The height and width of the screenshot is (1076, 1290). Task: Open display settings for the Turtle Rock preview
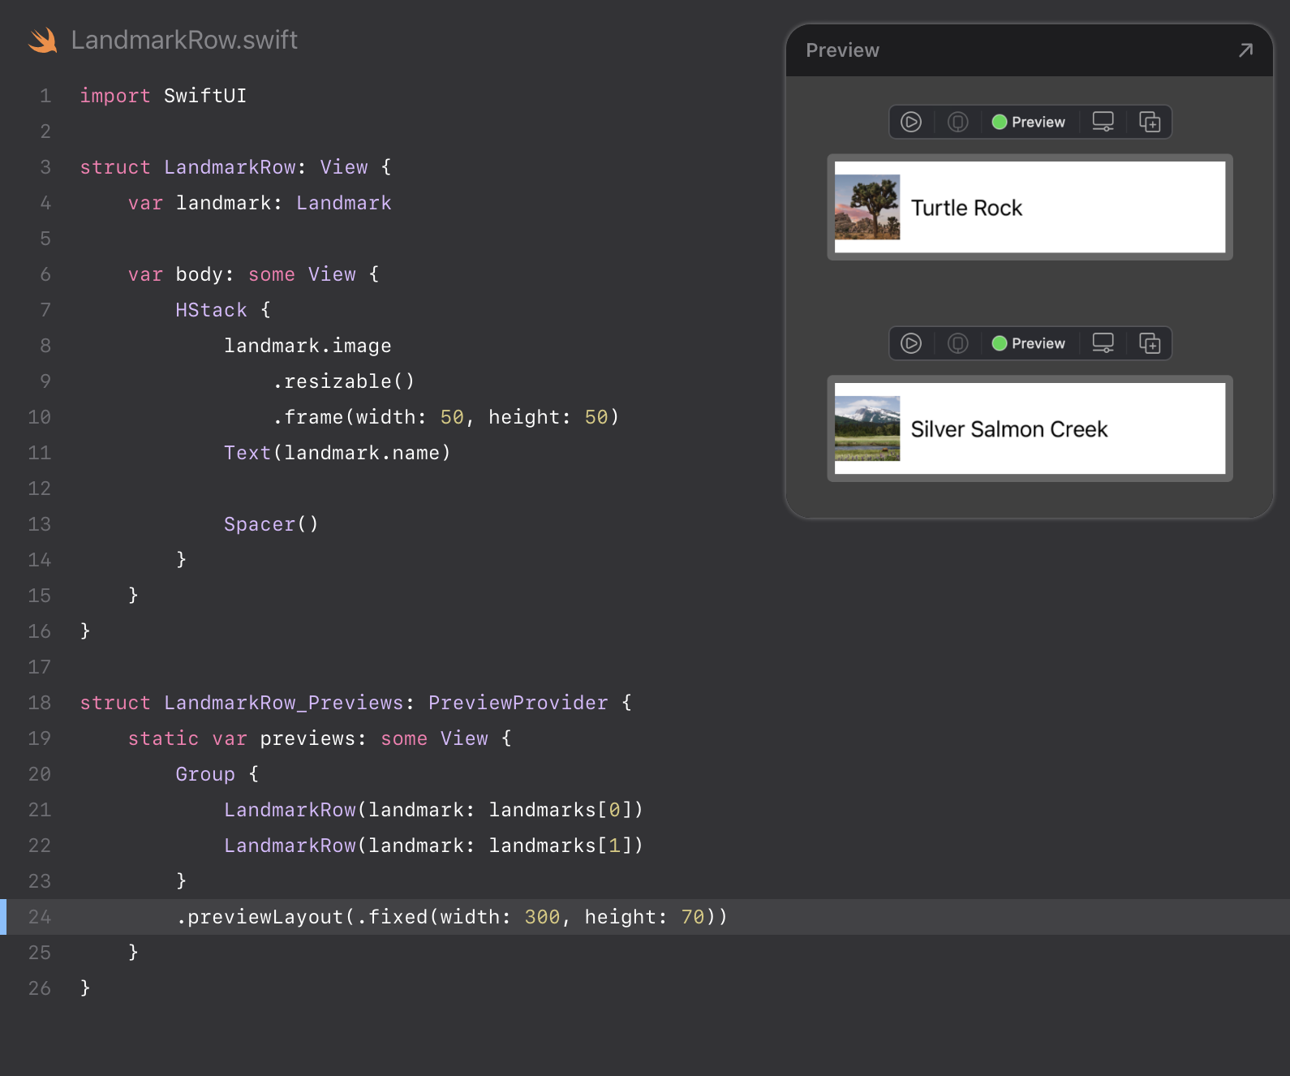click(1103, 122)
